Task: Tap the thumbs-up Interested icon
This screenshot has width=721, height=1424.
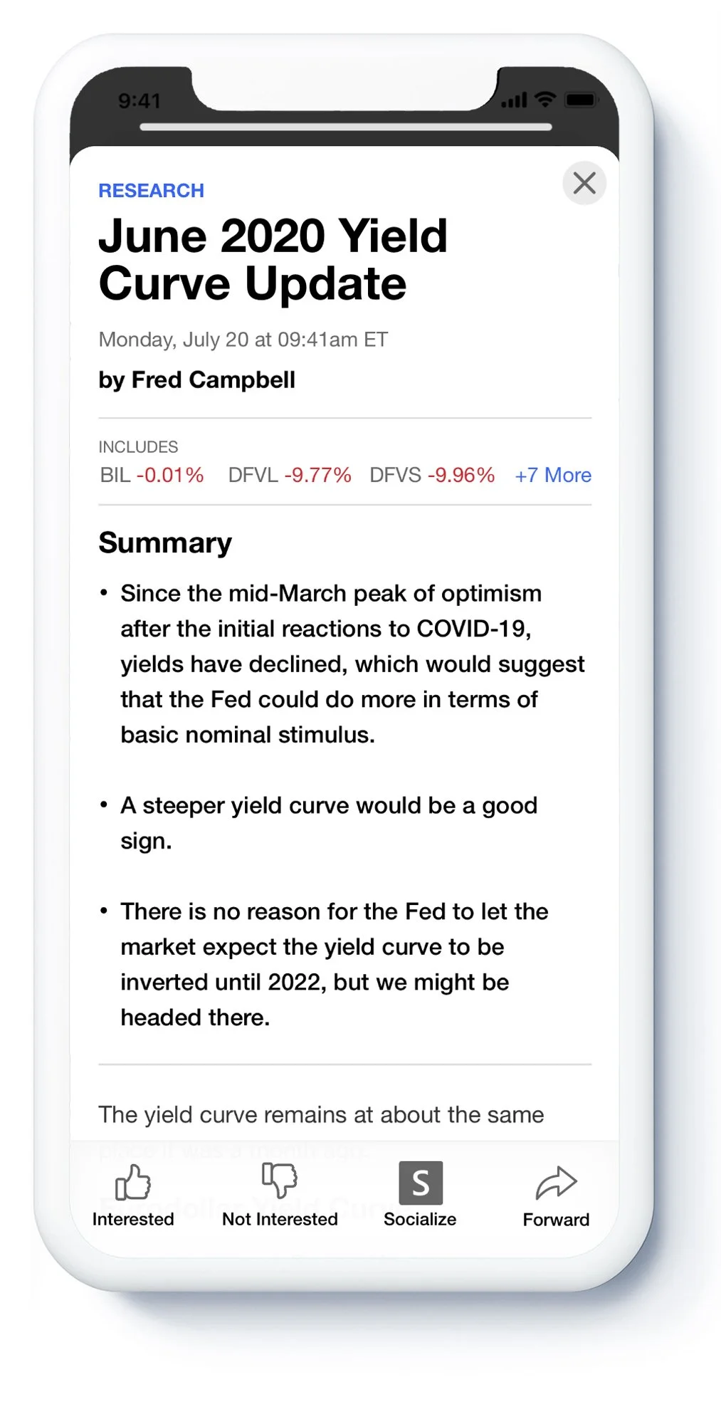Action: 133,1182
